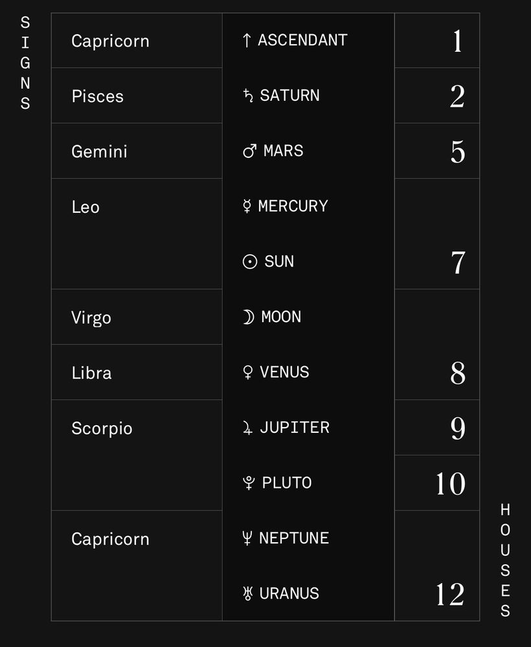Click the Jupiter glyph icon
This screenshot has width=531, height=647.
pyautogui.click(x=248, y=428)
